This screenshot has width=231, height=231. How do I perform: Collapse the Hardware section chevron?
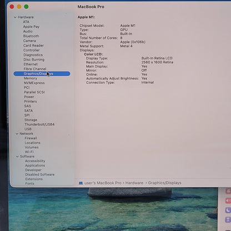tap(15, 17)
